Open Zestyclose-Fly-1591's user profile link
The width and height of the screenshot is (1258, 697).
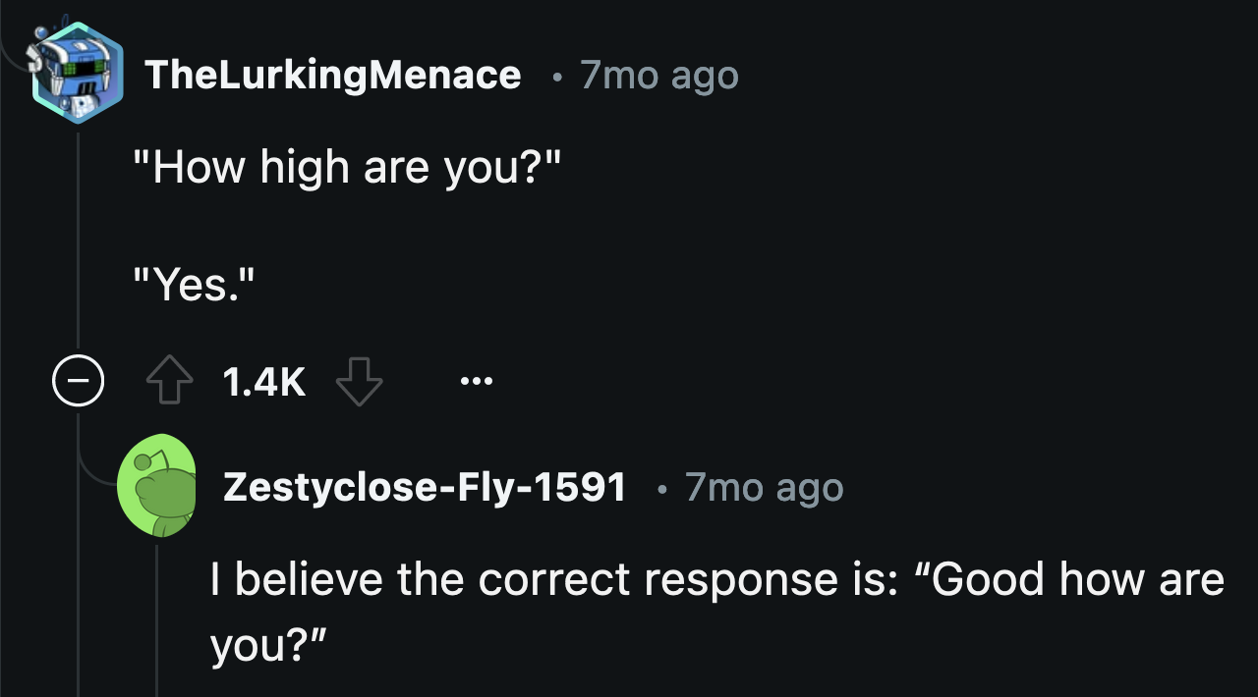point(425,487)
